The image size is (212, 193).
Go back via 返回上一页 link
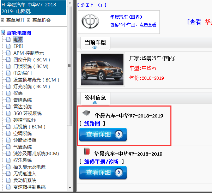coord(91,5)
